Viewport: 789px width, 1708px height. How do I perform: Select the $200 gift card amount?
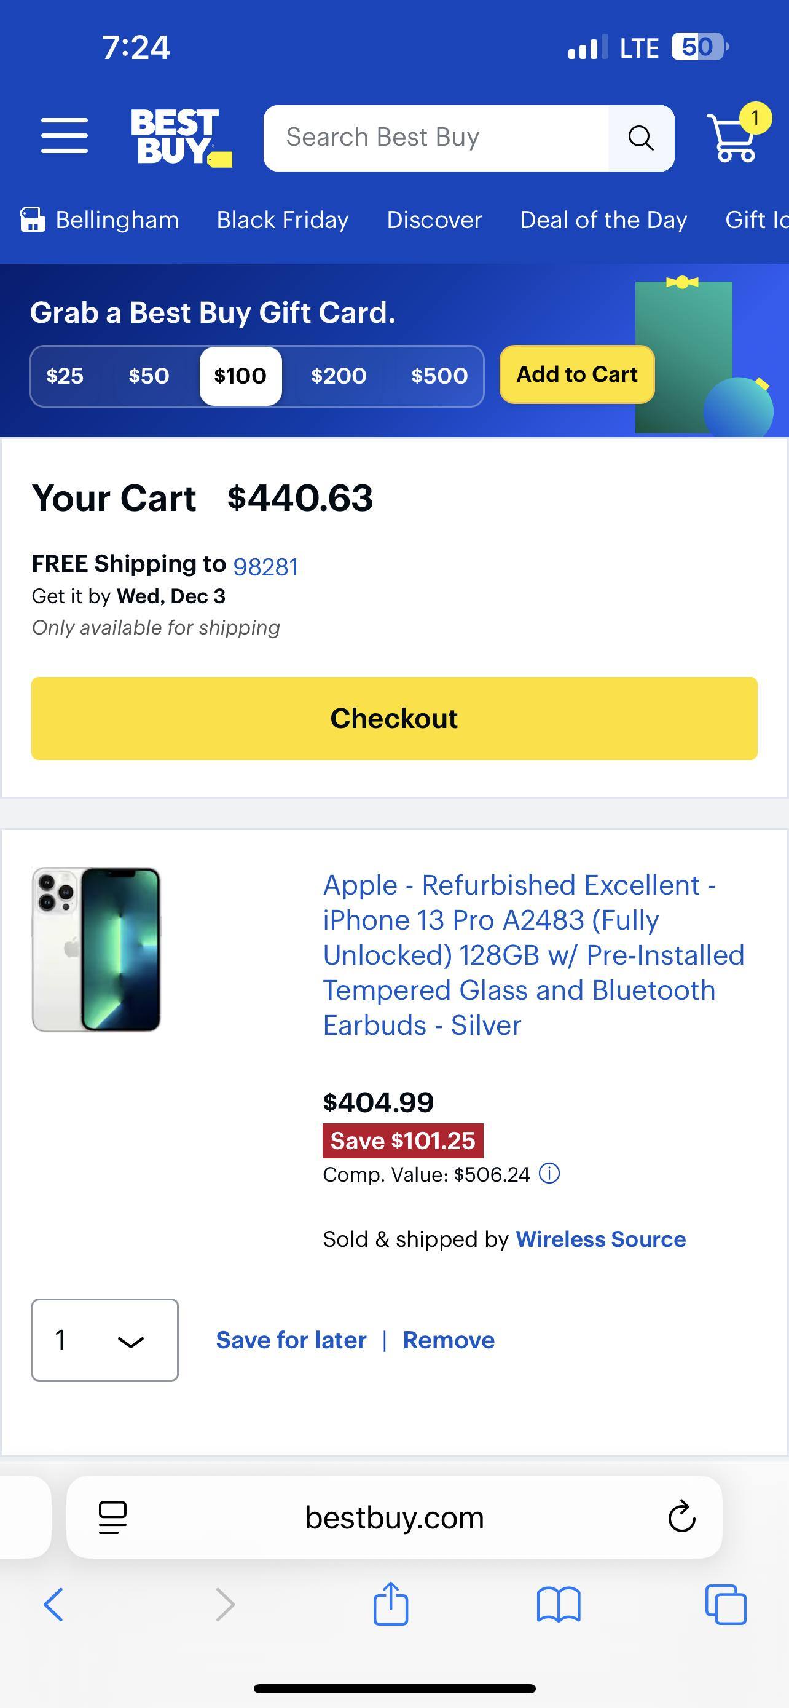[340, 375]
